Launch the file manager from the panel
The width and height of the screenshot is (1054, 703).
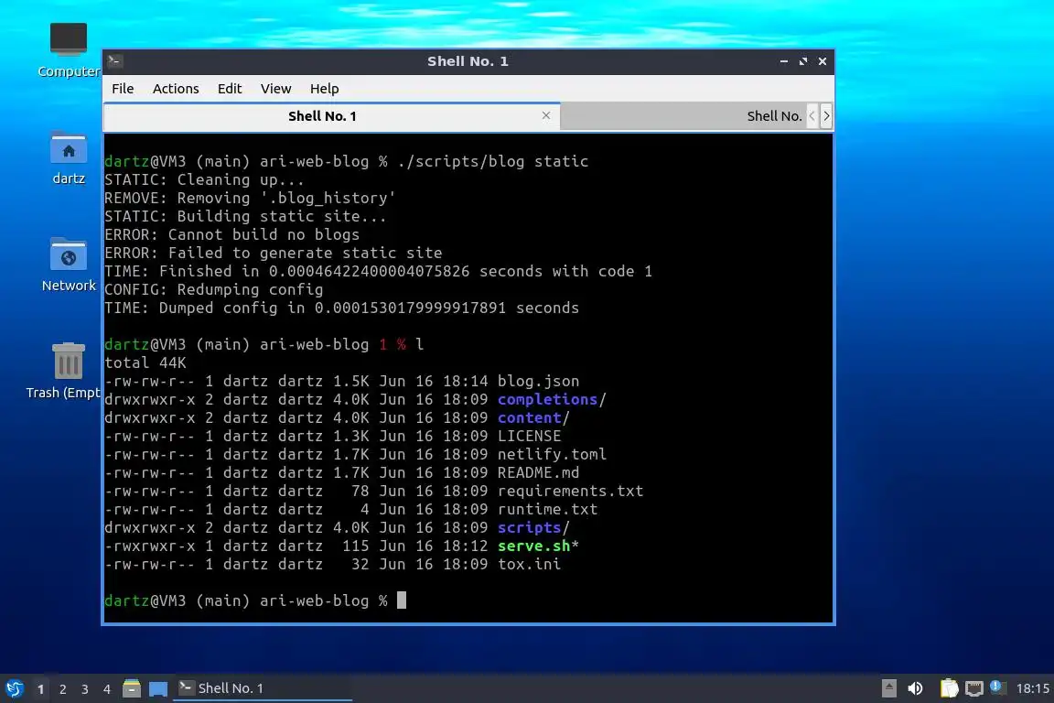coord(132,688)
